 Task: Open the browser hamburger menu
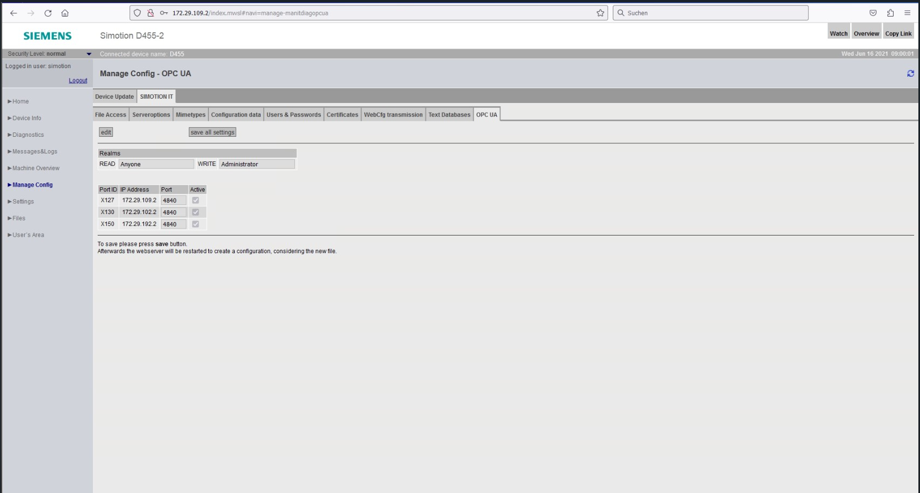(908, 13)
